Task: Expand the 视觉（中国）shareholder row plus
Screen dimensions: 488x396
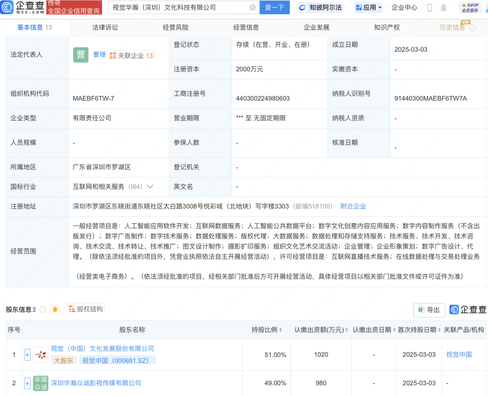Action: pyautogui.click(x=27, y=355)
